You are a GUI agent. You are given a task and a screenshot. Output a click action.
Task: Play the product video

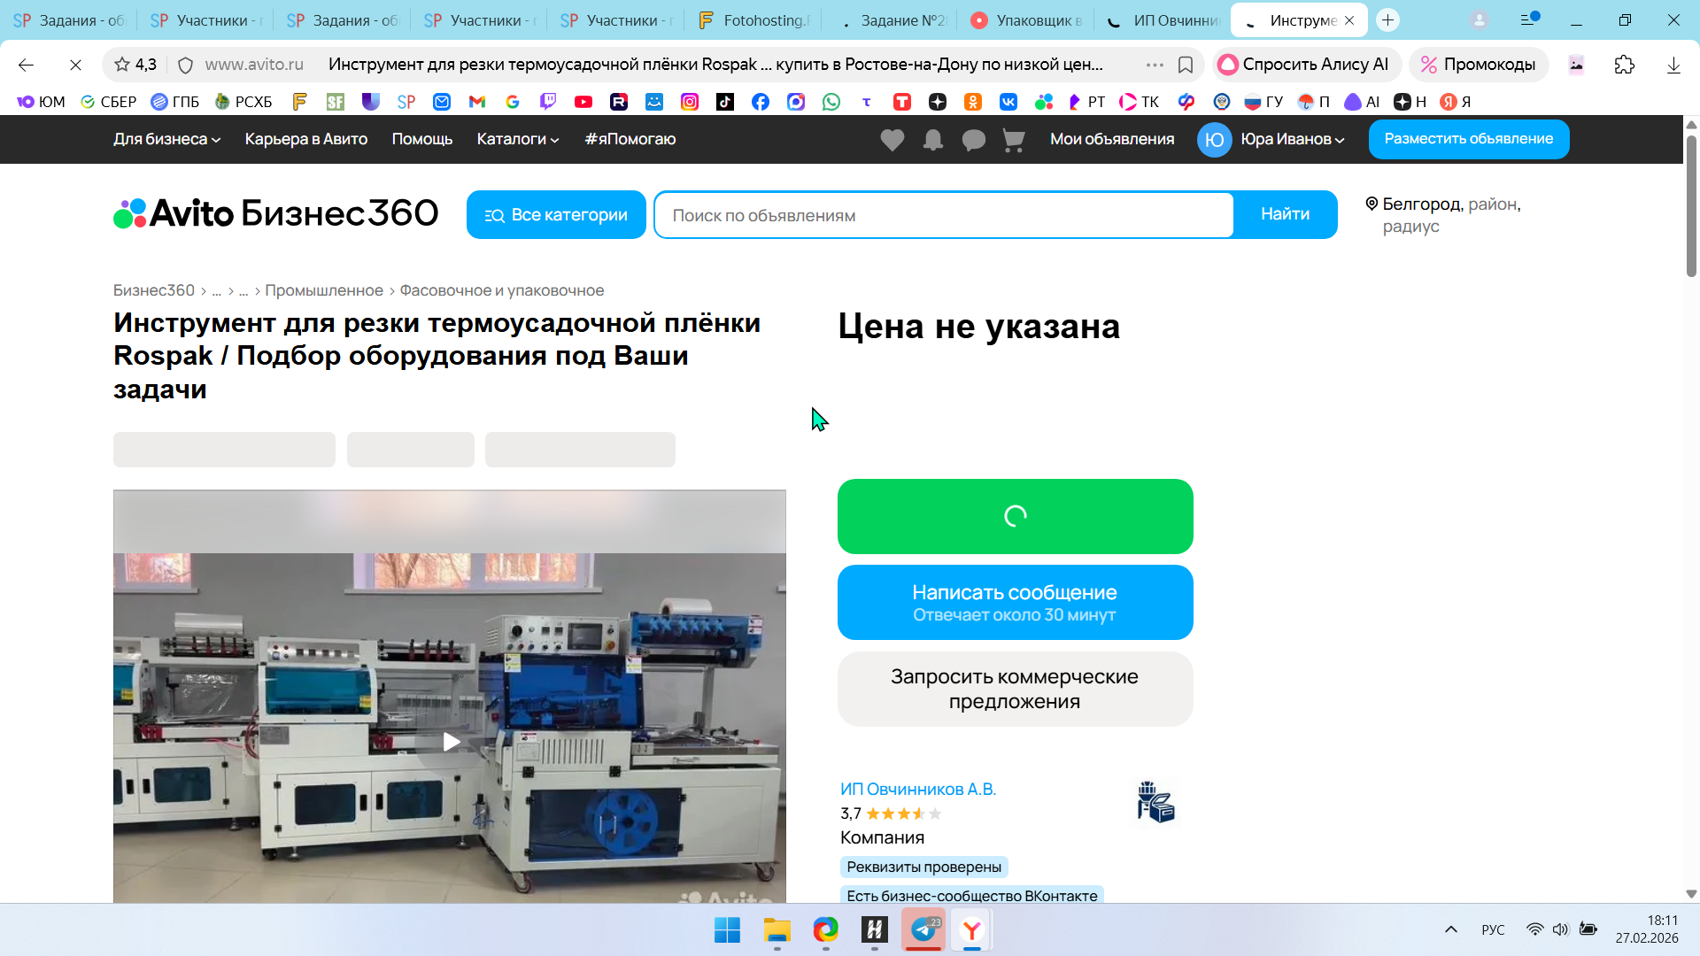tap(451, 742)
